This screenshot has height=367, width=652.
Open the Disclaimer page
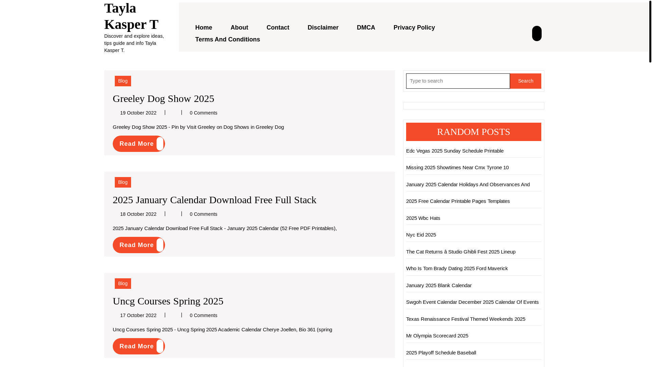(323, 28)
